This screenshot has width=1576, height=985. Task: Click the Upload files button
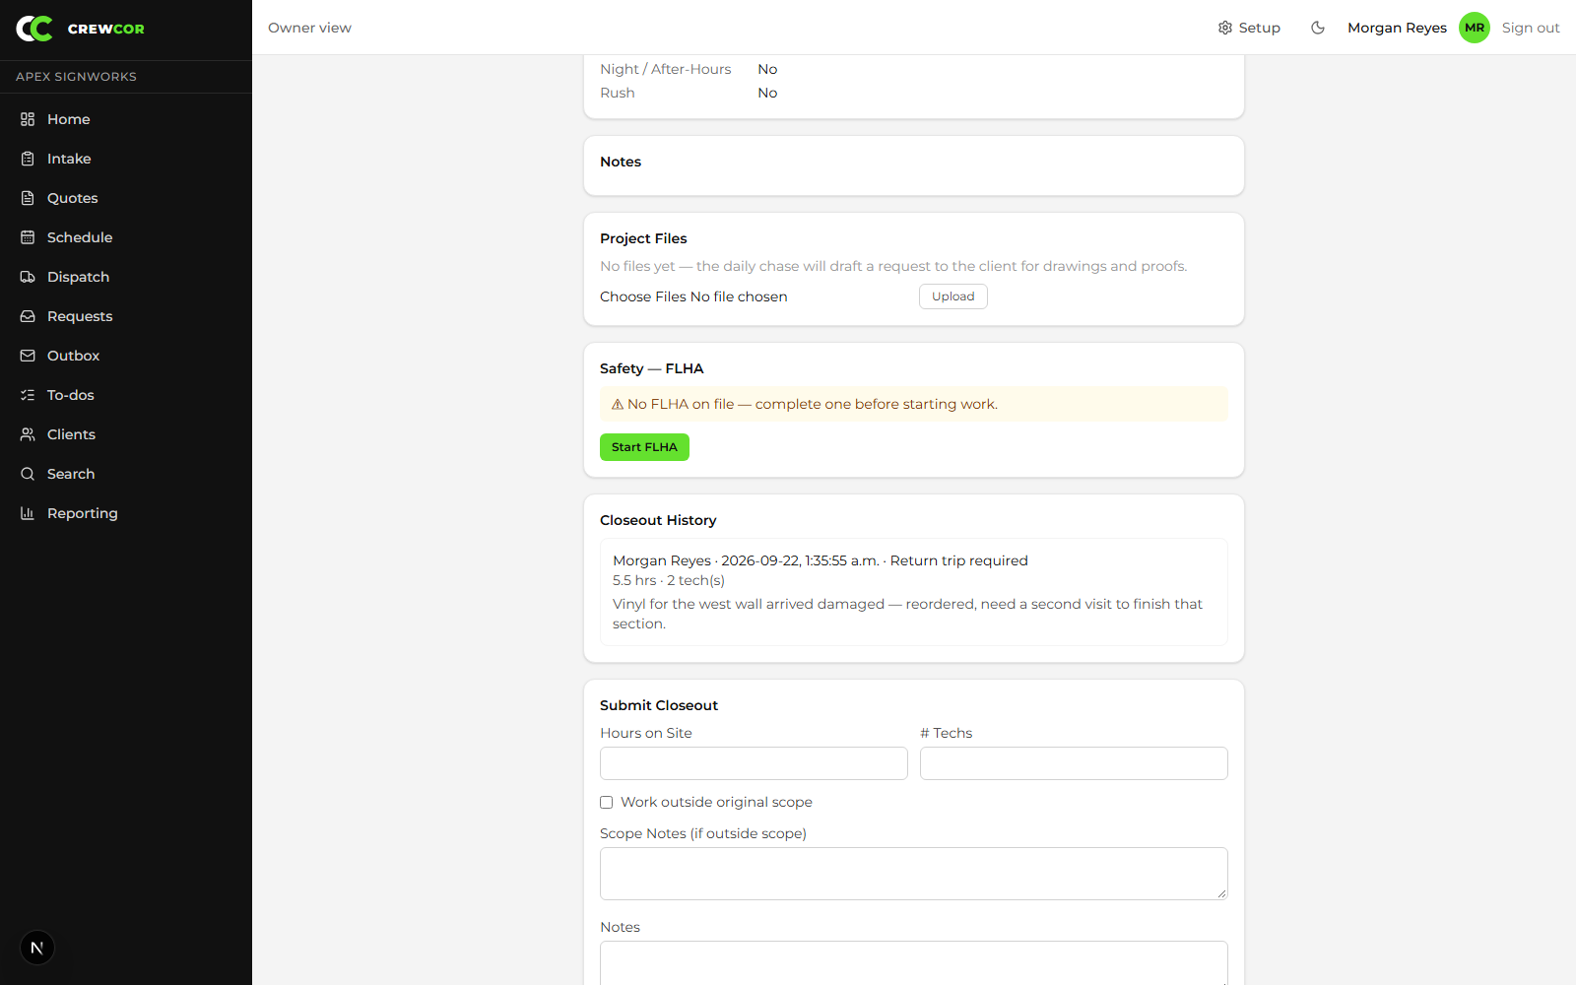(x=953, y=296)
